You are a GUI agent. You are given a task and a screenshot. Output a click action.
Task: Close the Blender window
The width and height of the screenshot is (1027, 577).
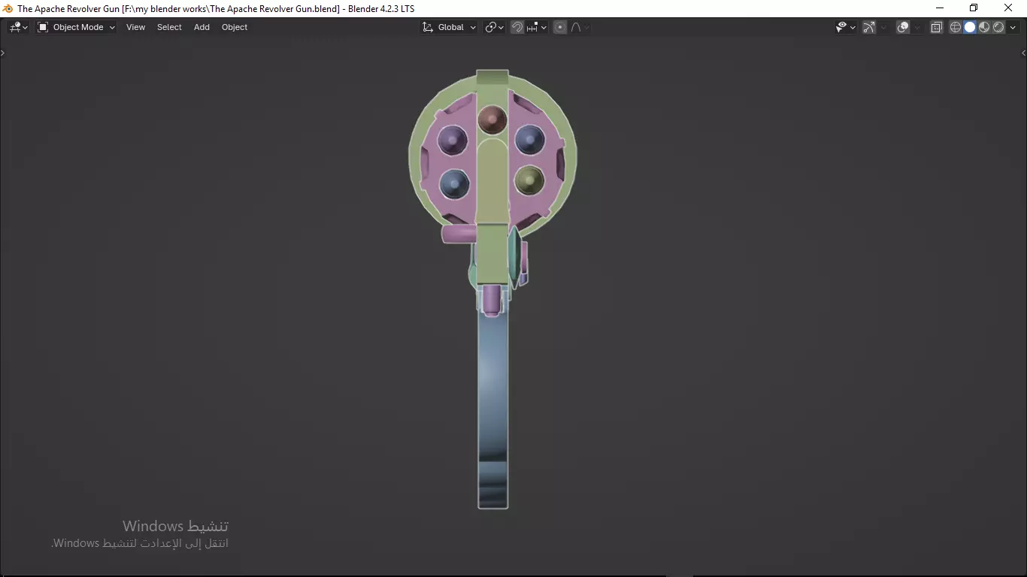(x=1008, y=8)
